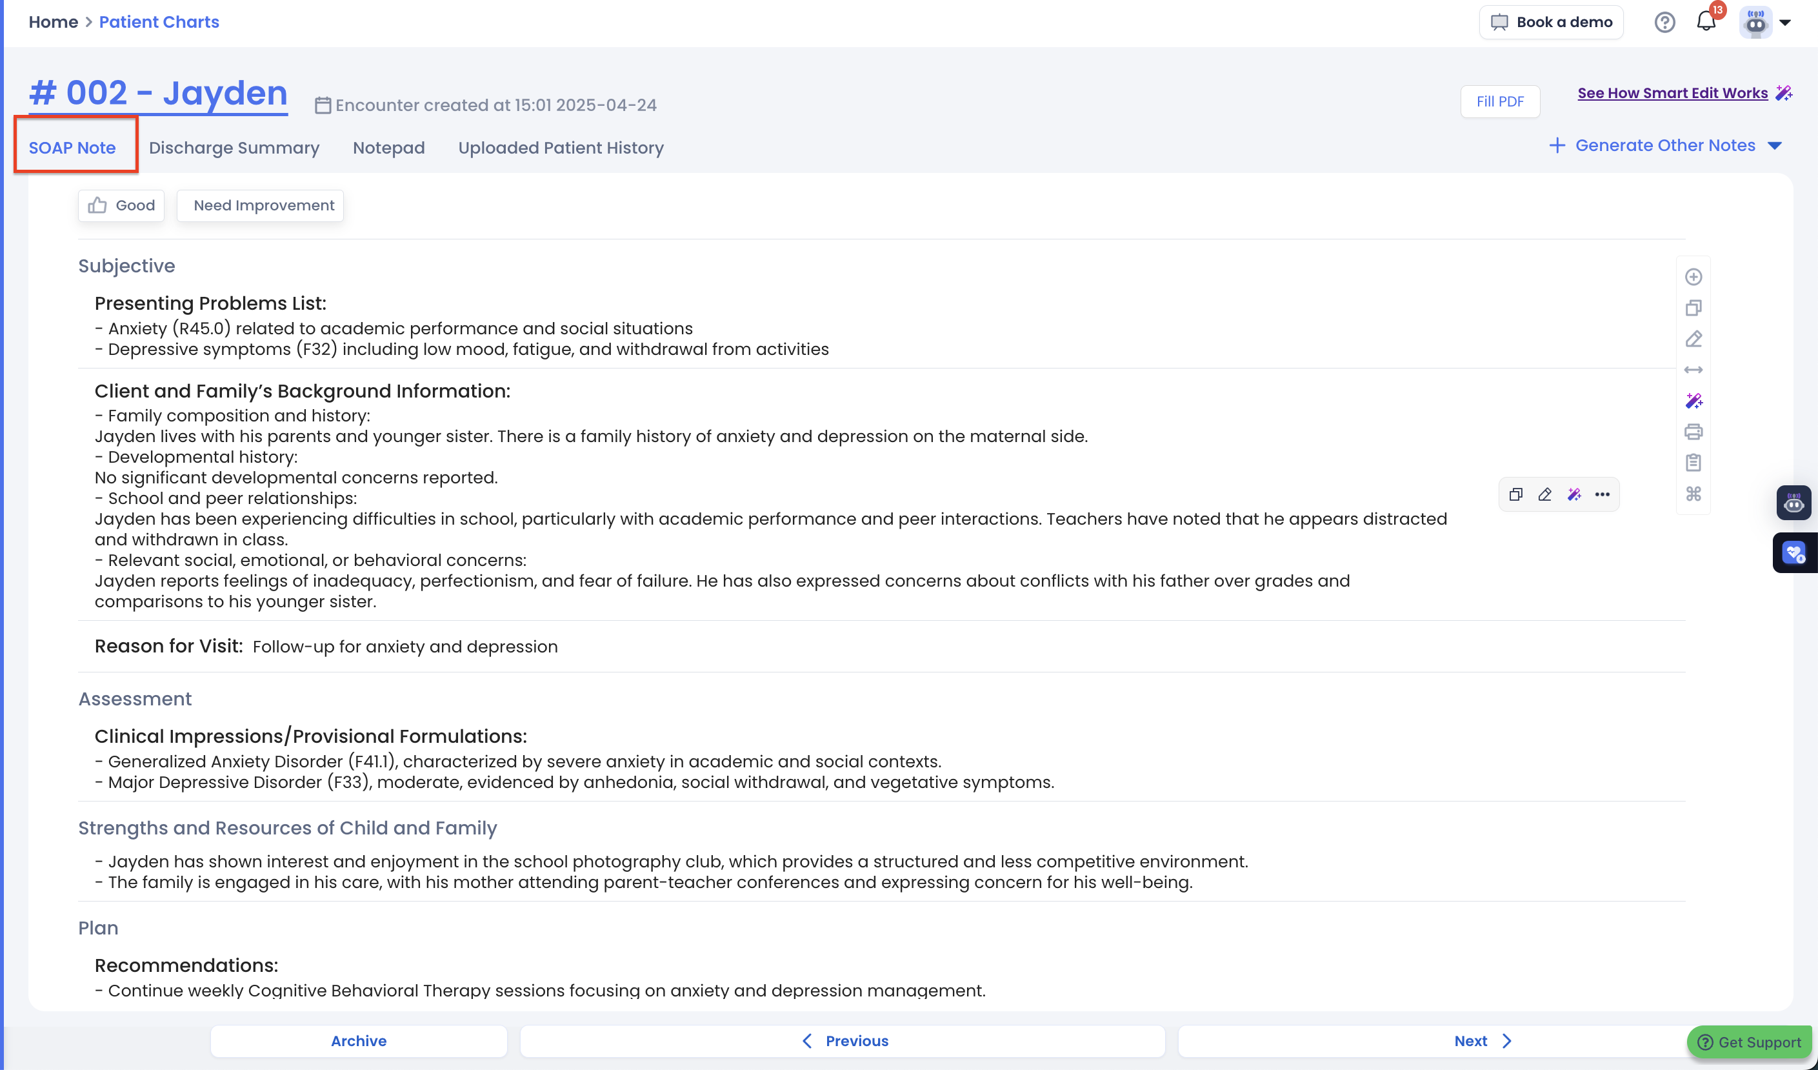Open See How Smart Edit Works link
This screenshot has width=1818, height=1070.
tap(1672, 93)
